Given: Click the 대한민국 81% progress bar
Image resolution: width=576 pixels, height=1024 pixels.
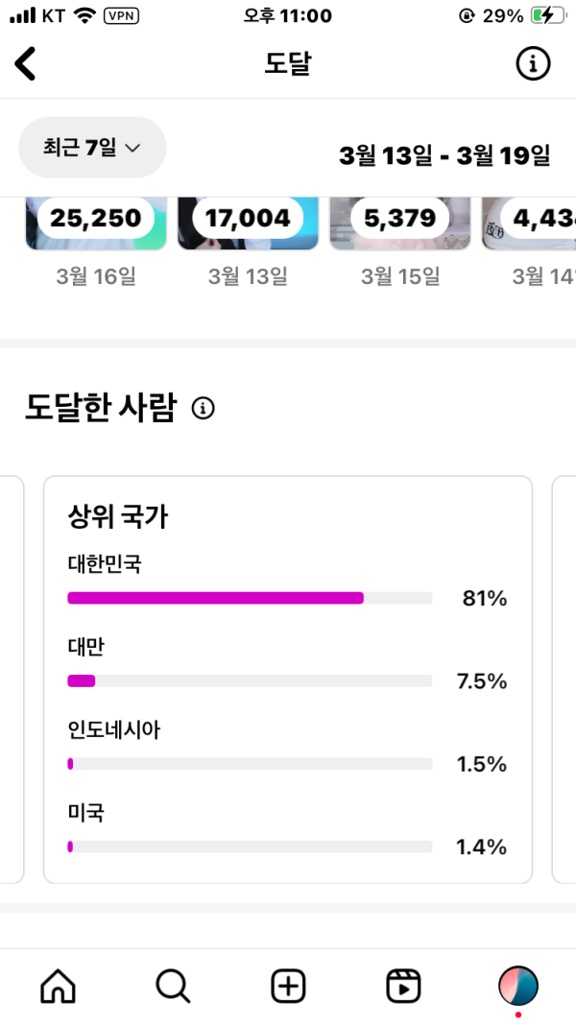Looking at the screenshot, I should [x=250, y=598].
